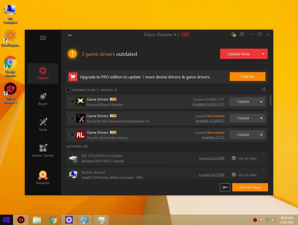Click Update for Microsoft DirectX Runtime
The height and width of the screenshot is (225, 298).
243,102
